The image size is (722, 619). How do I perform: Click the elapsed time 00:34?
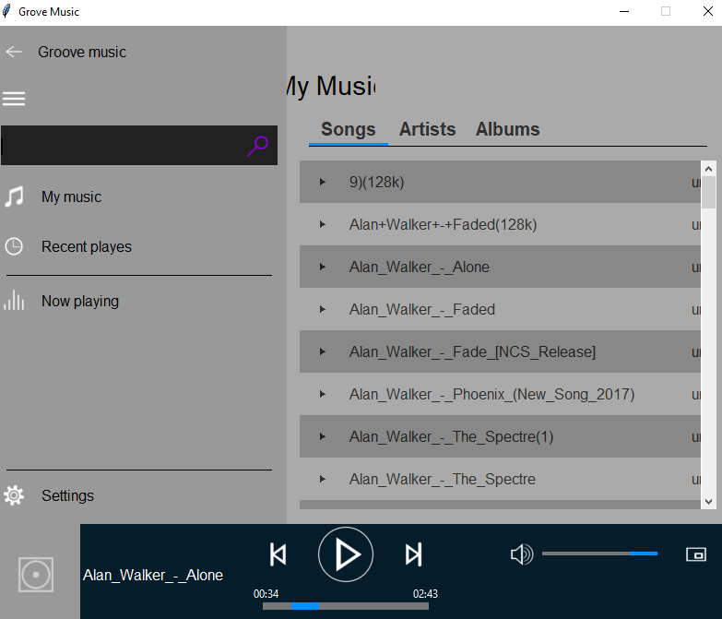point(266,594)
